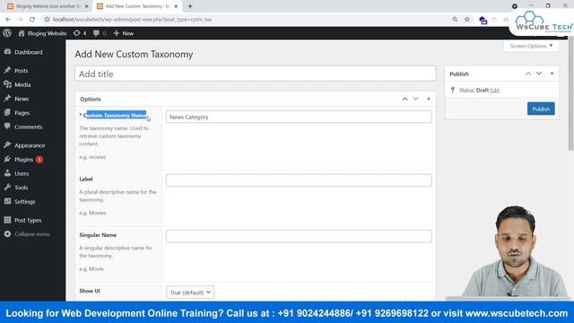Click the Plugins update count badge
This screenshot has width=574, height=323.
pyautogui.click(x=39, y=160)
